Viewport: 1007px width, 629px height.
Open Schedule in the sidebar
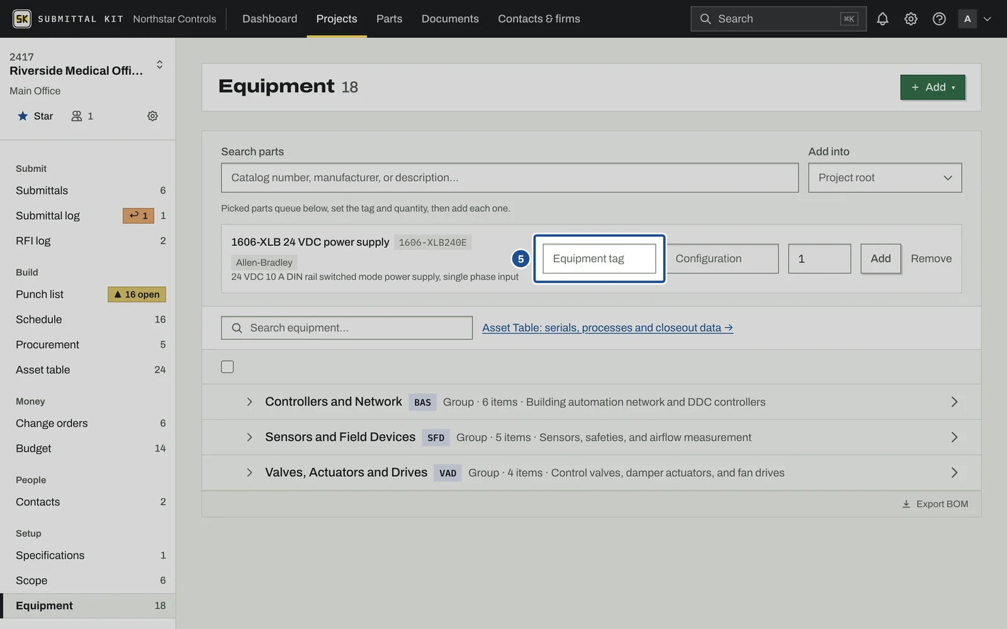[x=88, y=320]
